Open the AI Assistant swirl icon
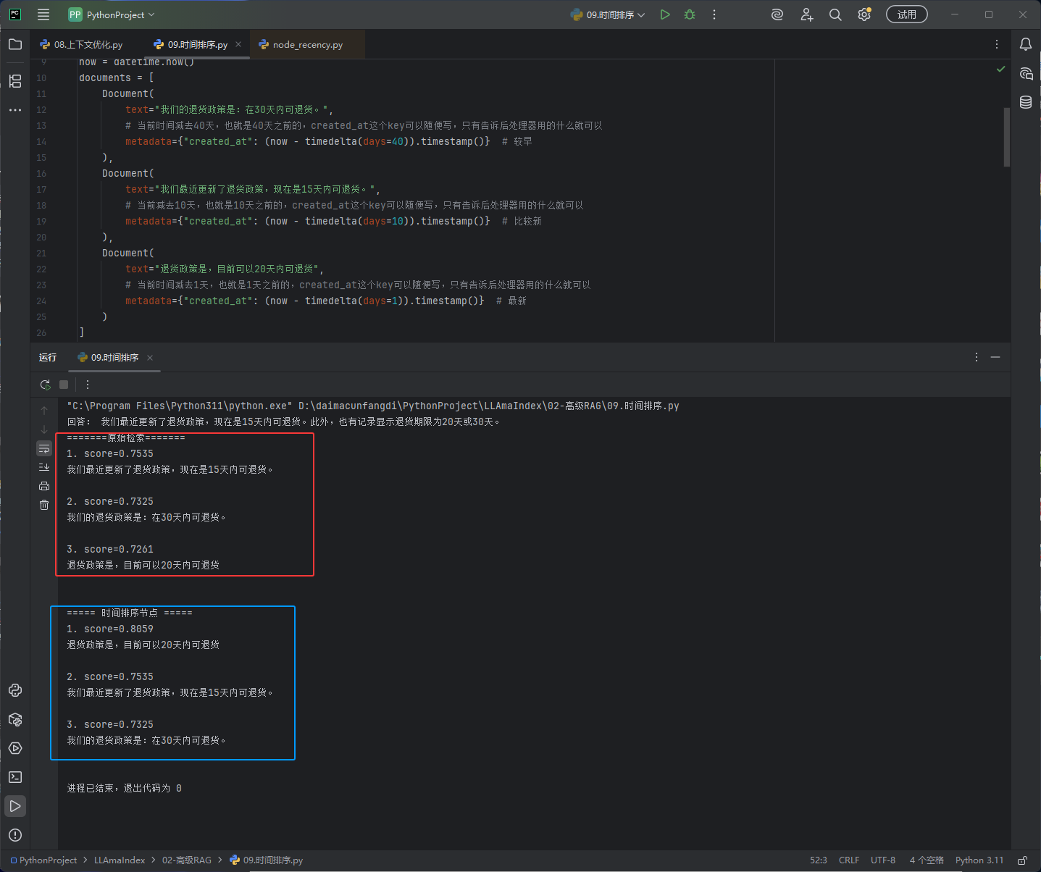 pos(777,14)
